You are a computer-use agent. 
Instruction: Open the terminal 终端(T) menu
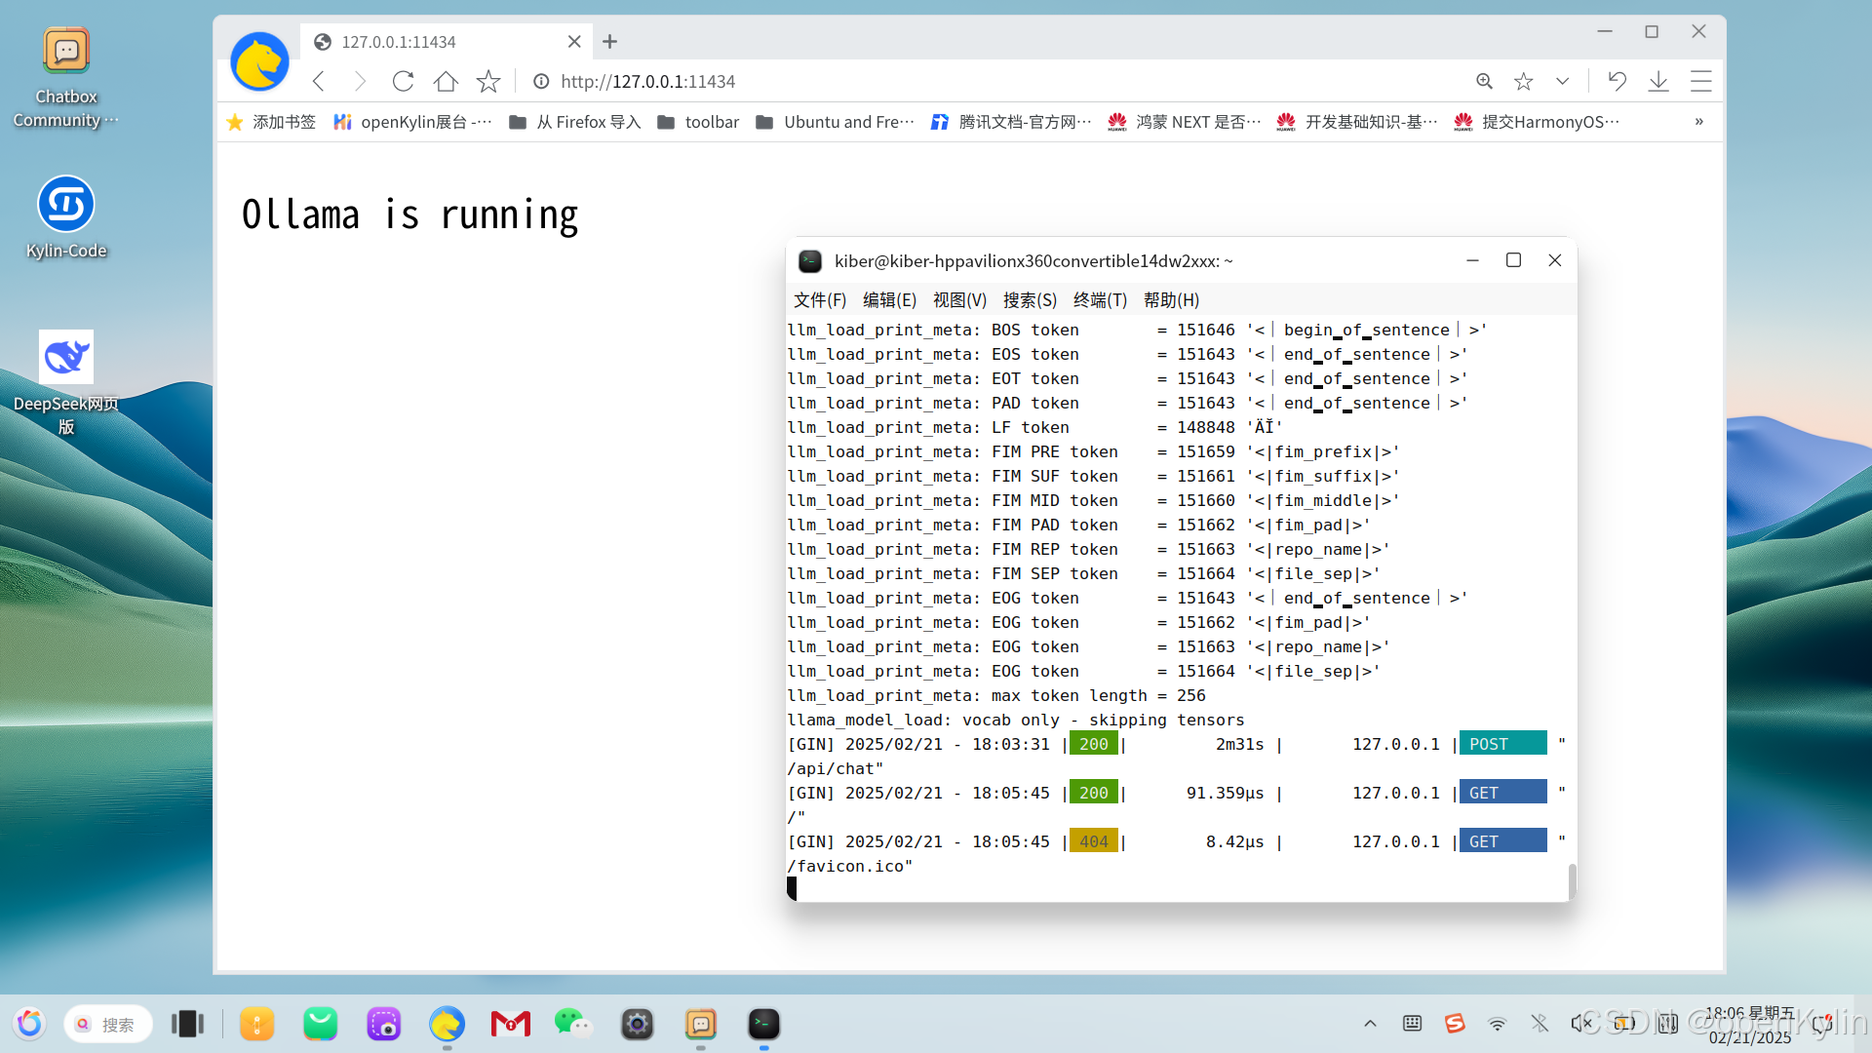point(1099,300)
